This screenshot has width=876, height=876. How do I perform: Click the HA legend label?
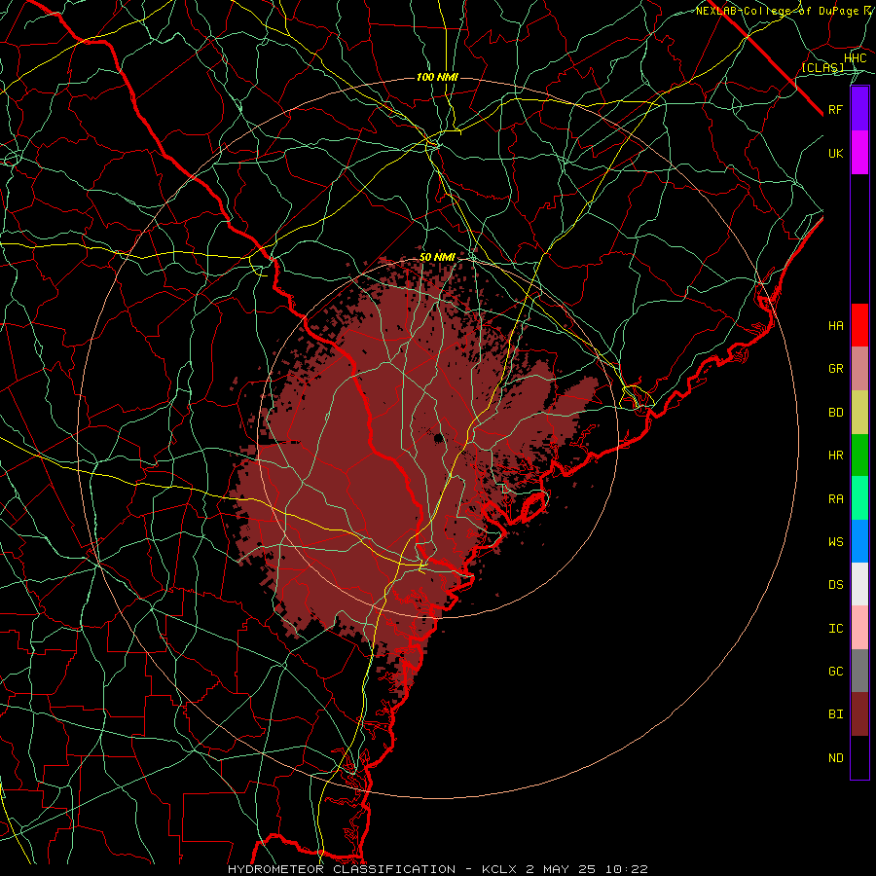click(x=836, y=326)
